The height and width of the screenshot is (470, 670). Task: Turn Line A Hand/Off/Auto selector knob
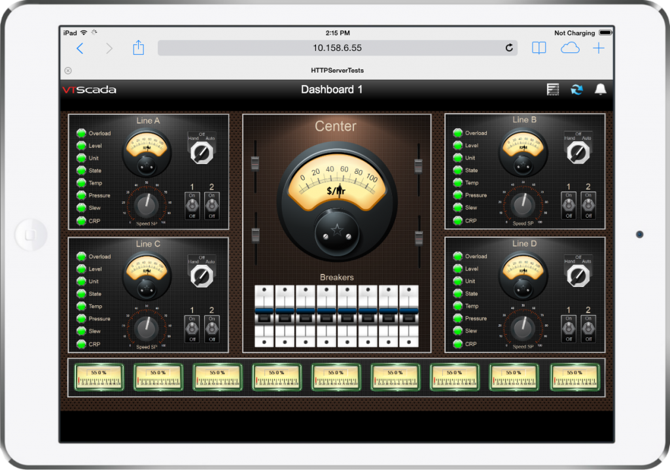[202, 153]
